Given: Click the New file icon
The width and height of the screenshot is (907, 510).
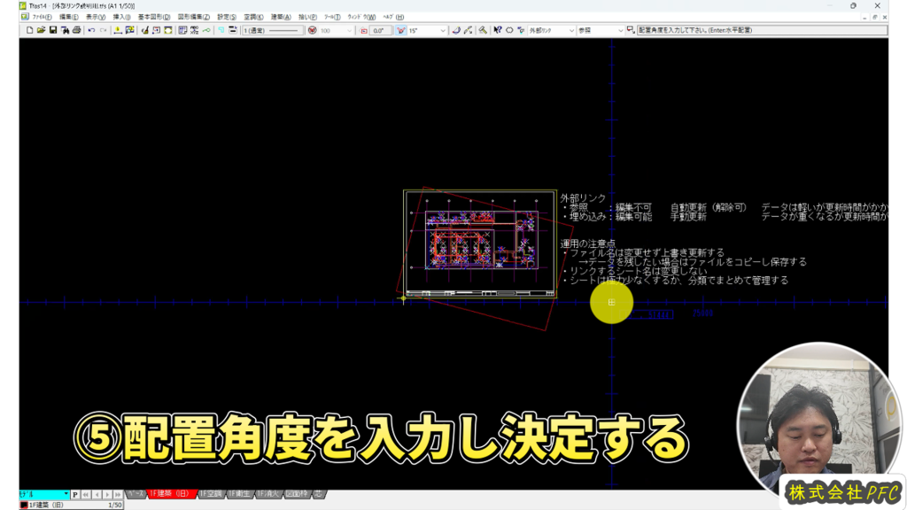Looking at the screenshot, I should (29, 30).
